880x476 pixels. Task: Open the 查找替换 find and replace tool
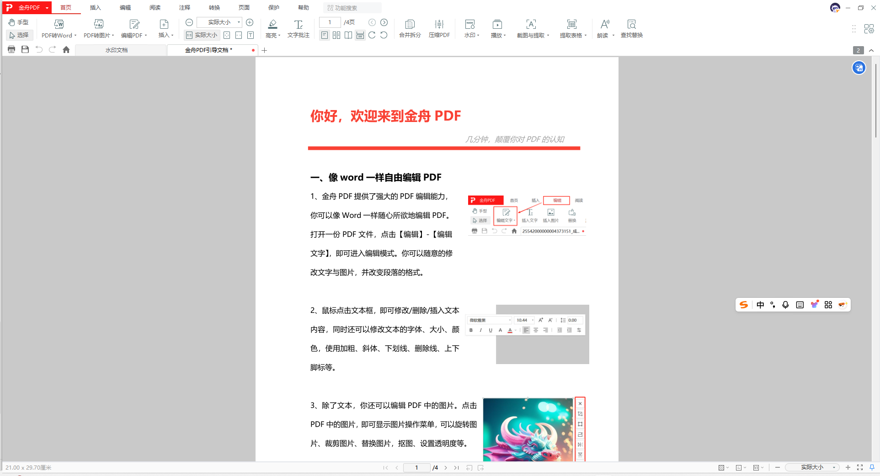point(632,29)
